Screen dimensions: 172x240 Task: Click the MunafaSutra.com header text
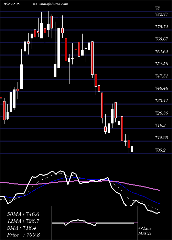click(53, 4)
